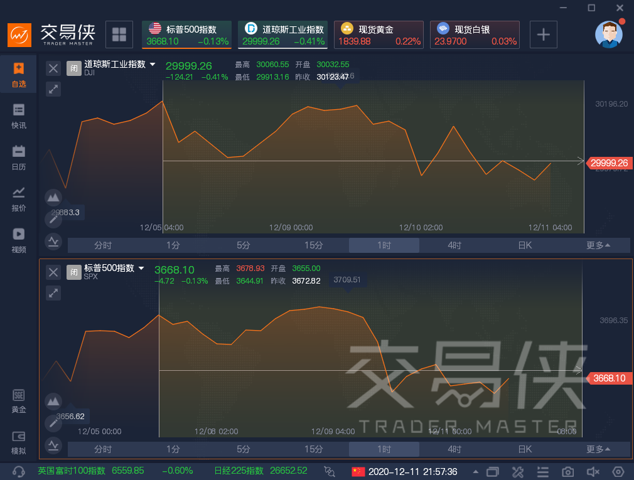634x480 pixels.
Task: Open the 标普500指数 symbol dropdown in chart panel
Action: (141, 268)
